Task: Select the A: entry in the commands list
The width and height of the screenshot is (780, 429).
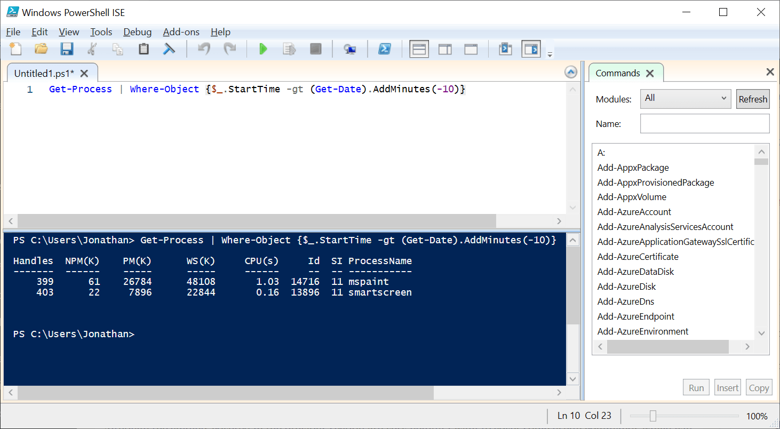Action: tap(601, 153)
